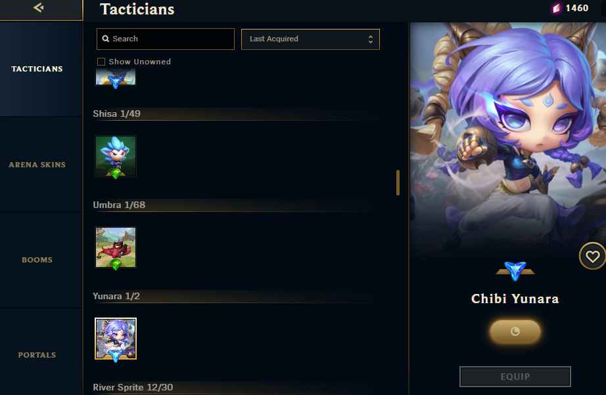Click the sort dropdown arrows
Screen dimensions: 606x395
coord(370,39)
